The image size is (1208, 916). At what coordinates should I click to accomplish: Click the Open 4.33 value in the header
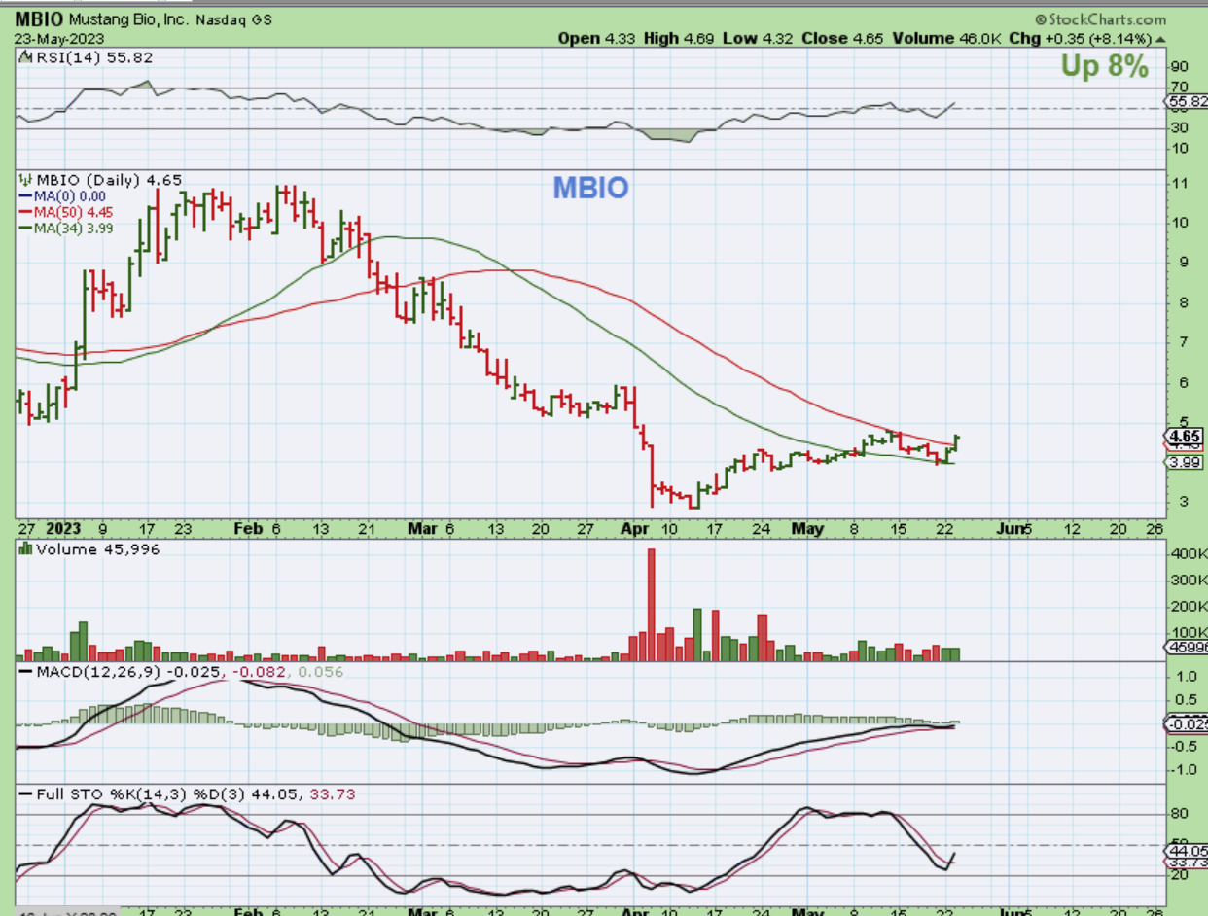597,39
